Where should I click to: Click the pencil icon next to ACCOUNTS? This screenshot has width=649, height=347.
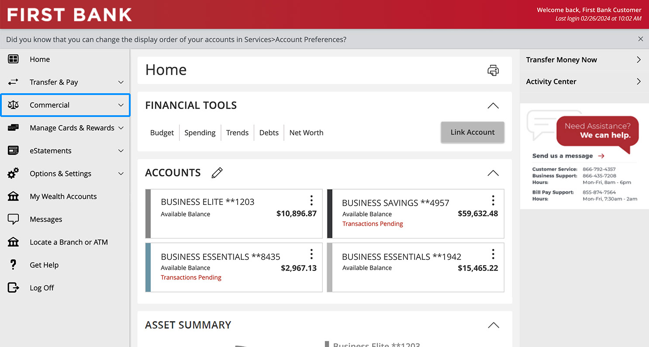pos(217,173)
